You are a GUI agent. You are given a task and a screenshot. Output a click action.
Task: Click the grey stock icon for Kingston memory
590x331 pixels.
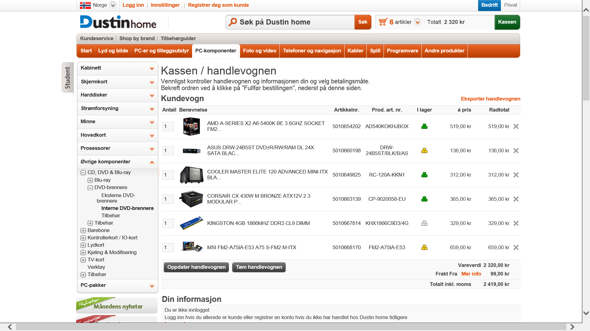point(424,223)
